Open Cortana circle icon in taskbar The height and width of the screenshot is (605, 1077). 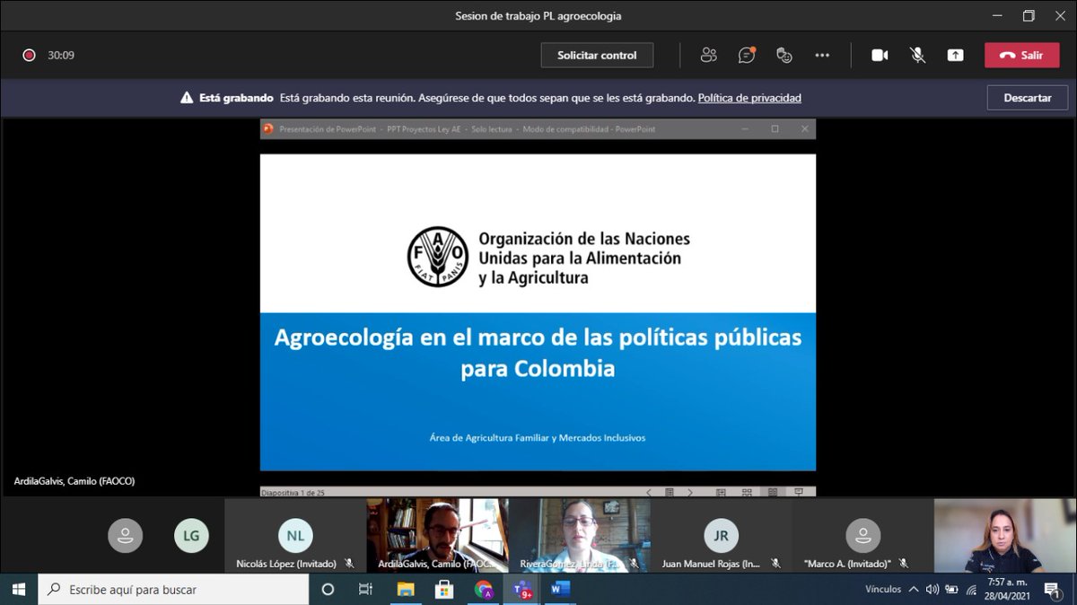pos(328,589)
